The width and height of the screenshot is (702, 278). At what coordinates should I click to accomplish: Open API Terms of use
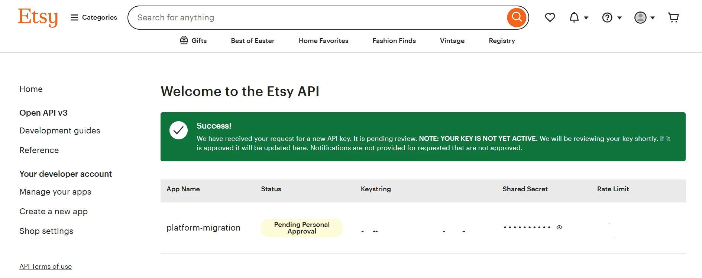coord(46,267)
